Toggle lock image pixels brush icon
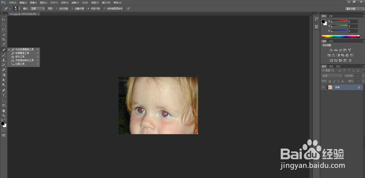The image size is (365, 178). 334,81
